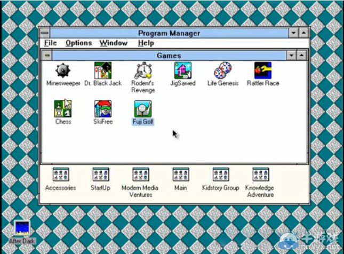Click the After Dark desktop icon
The image size is (344, 254).
(22, 228)
